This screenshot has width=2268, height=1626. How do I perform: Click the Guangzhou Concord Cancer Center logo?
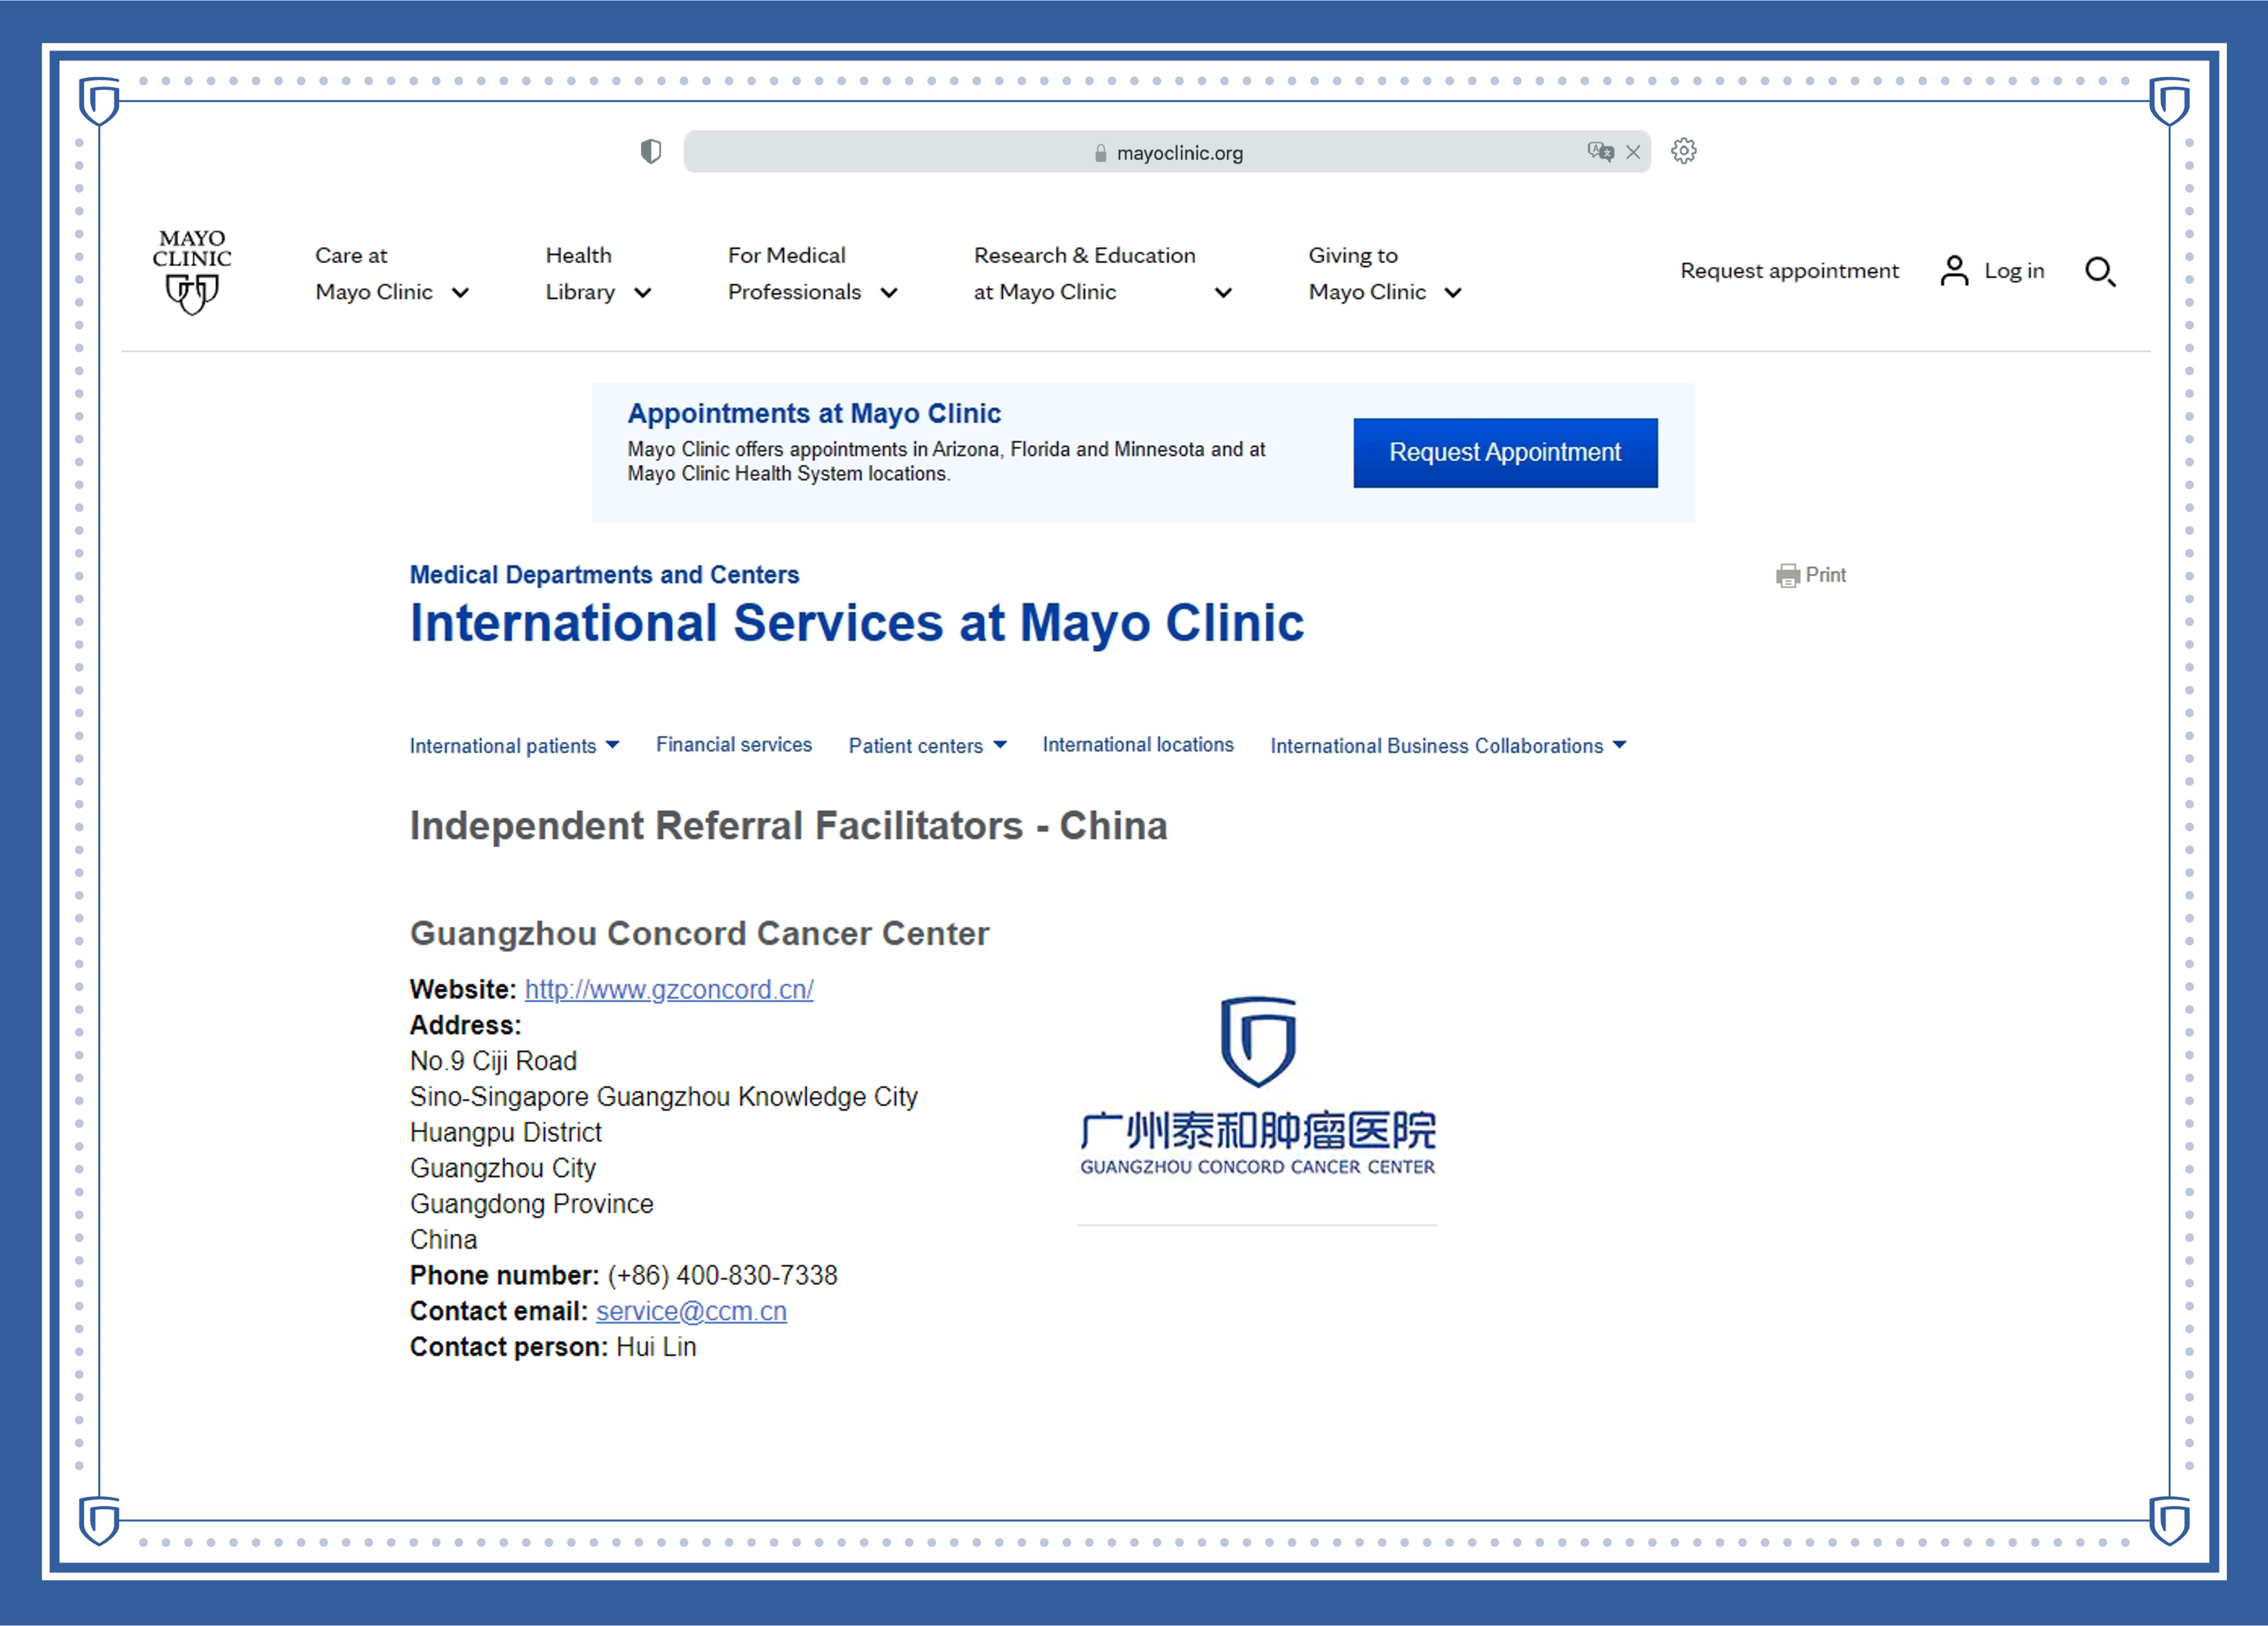1257,1086
